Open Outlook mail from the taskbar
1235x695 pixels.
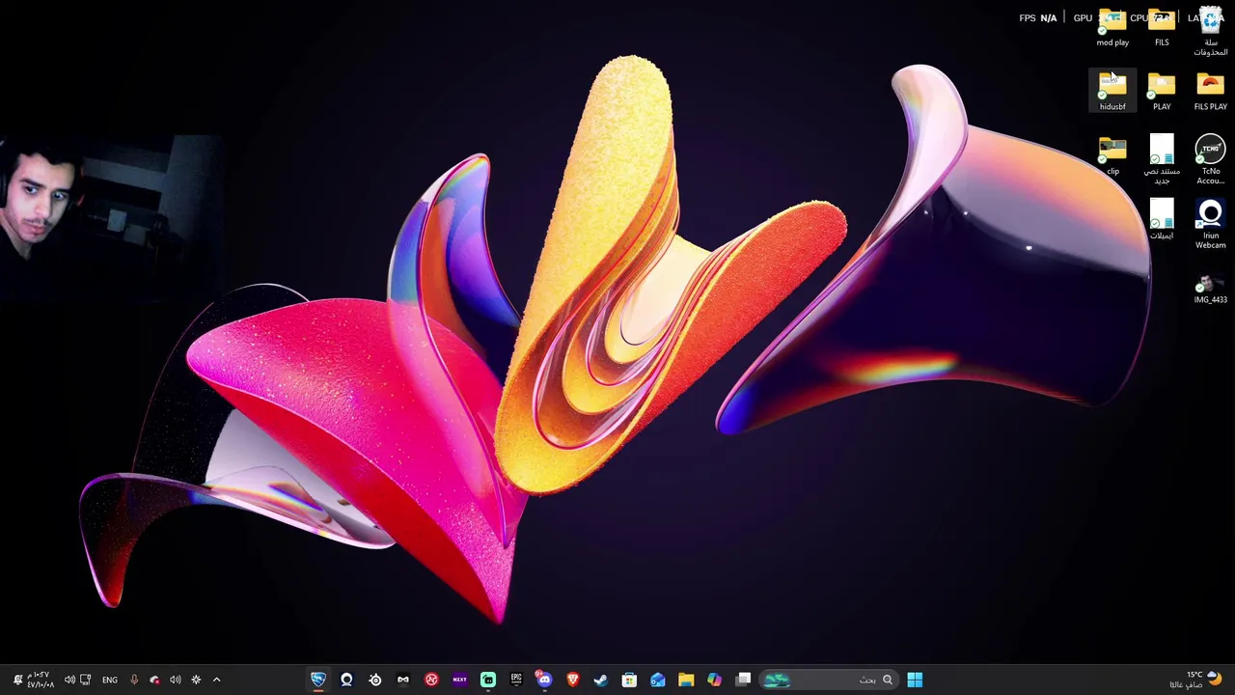tap(658, 680)
